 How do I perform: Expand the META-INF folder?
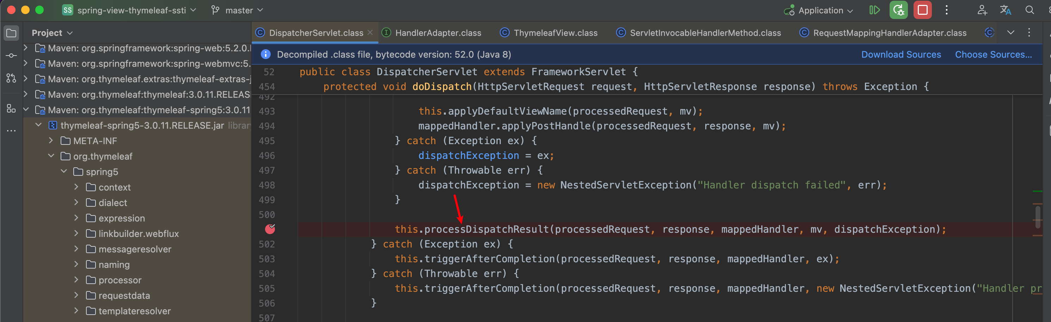(51, 141)
